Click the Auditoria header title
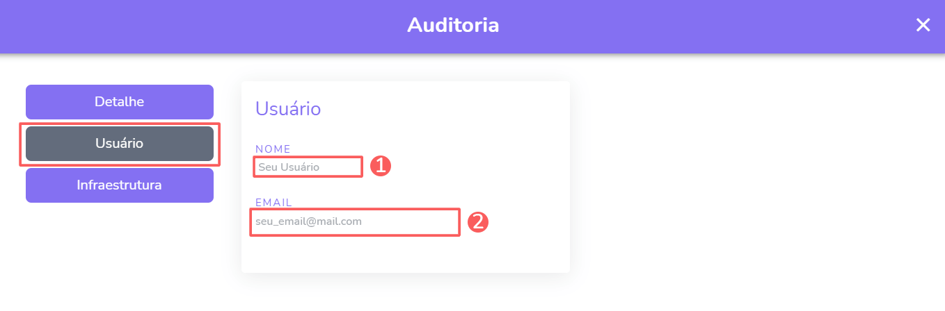945x311 pixels. [453, 26]
